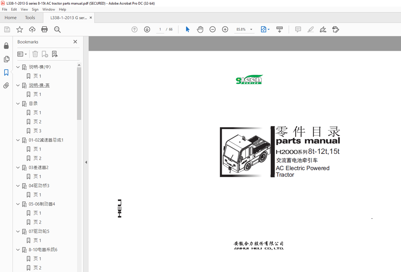Click the page number input field
This screenshot has width=401, height=272.
point(160,29)
